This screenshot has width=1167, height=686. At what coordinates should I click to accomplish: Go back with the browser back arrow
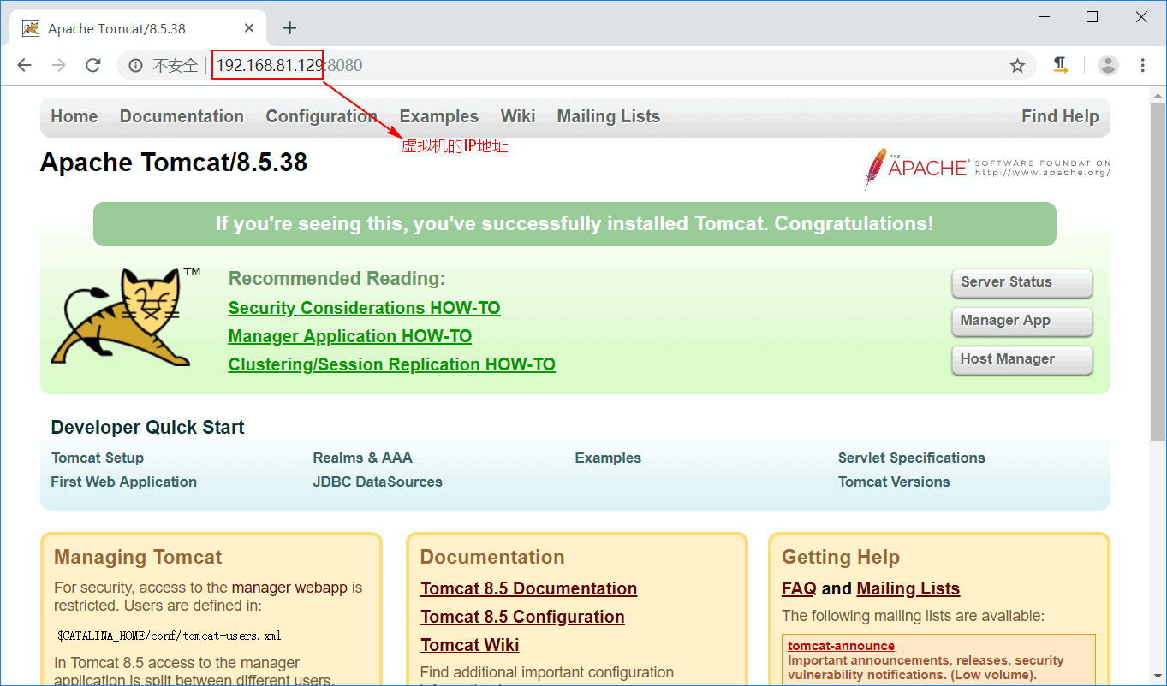24,65
